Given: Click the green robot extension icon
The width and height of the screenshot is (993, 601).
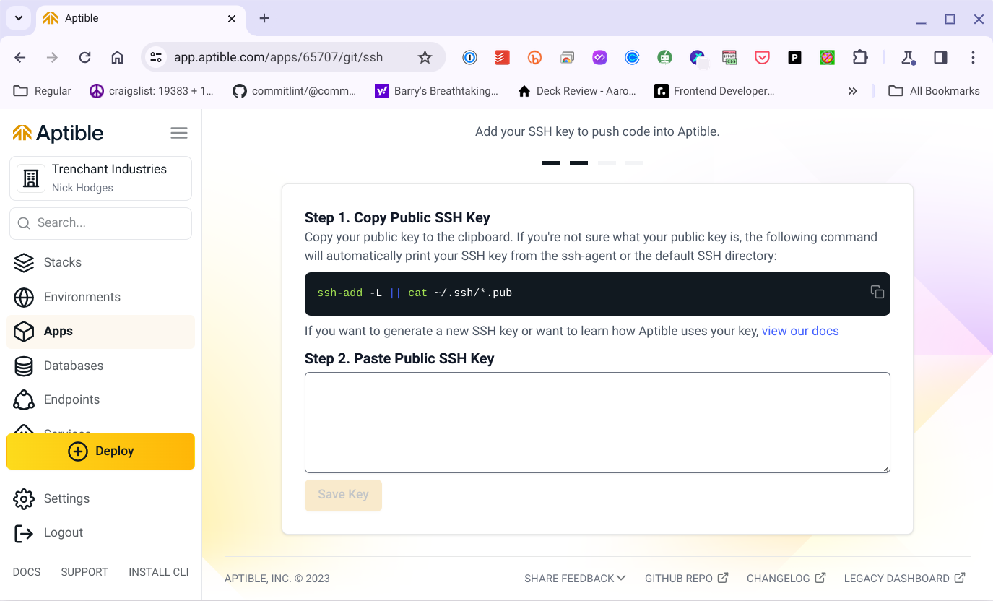Looking at the screenshot, I should (x=664, y=58).
